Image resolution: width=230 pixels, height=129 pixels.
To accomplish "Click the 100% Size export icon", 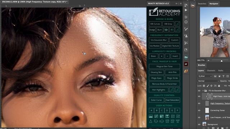I will [167, 121].
